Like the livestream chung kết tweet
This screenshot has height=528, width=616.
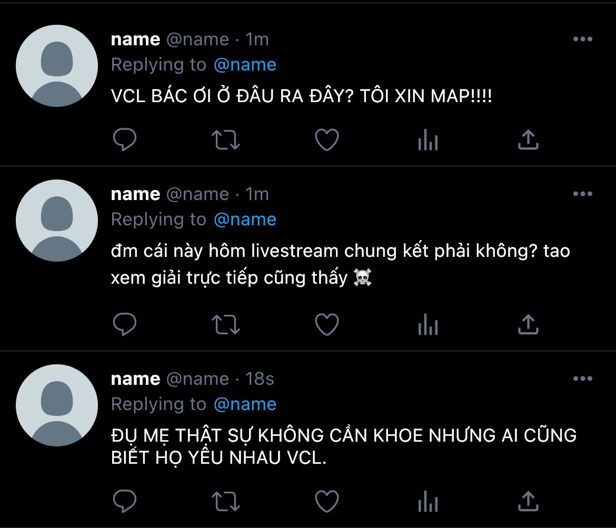click(327, 324)
